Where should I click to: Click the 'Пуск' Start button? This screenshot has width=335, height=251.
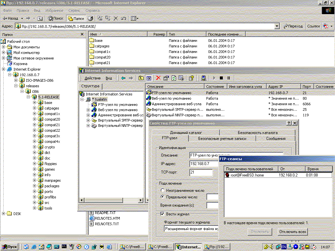(10, 247)
